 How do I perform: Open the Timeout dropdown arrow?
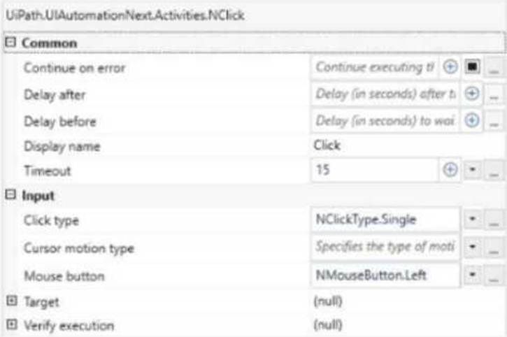click(473, 169)
